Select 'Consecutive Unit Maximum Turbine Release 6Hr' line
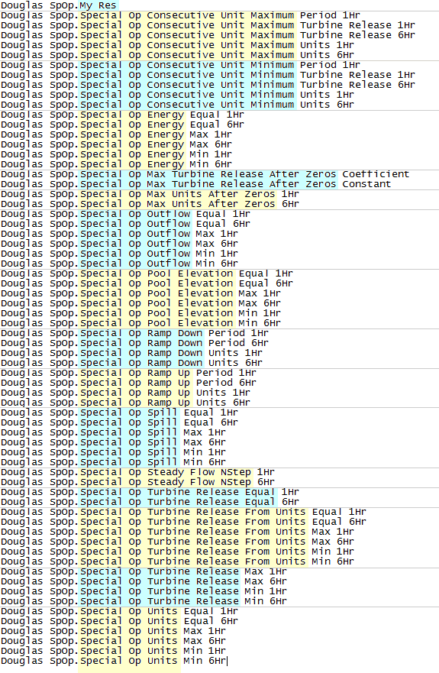Image resolution: width=439 pixels, height=673 pixels. (x=208, y=35)
